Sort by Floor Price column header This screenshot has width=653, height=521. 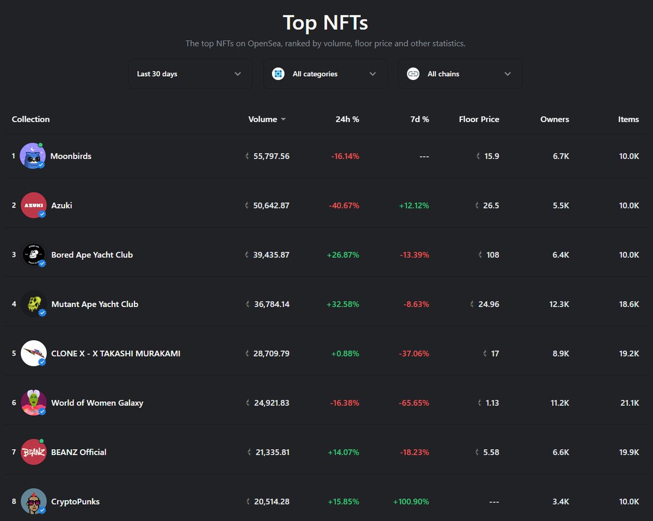[479, 119]
